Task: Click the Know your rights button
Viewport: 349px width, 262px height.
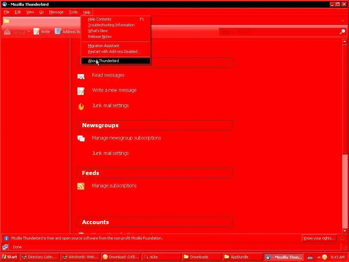Action: point(319,238)
